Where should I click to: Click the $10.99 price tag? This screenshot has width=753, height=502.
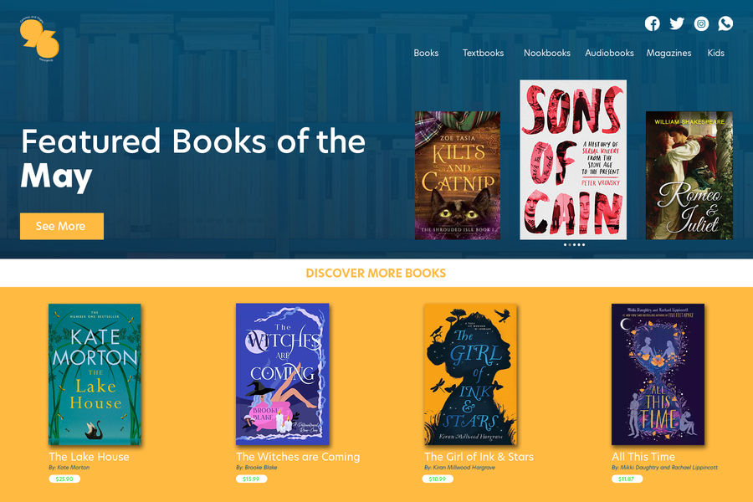(438, 479)
